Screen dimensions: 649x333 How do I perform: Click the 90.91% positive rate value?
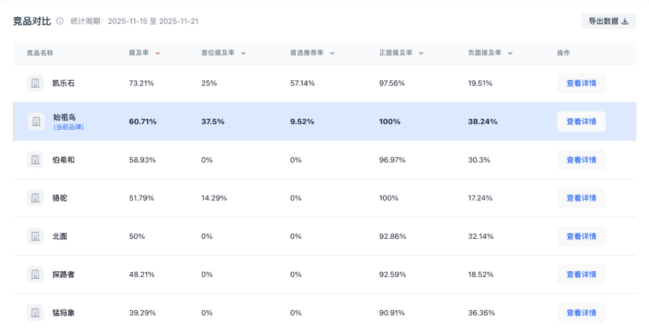tap(392, 313)
